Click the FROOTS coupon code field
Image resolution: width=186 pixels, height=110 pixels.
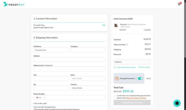pyautogui.click(x=132, y=62)
